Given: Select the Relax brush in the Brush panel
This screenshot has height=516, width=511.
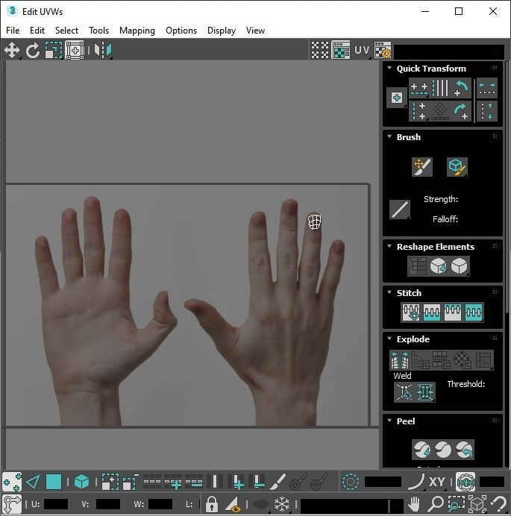Looking at the screenshot, I should (457, 167).
